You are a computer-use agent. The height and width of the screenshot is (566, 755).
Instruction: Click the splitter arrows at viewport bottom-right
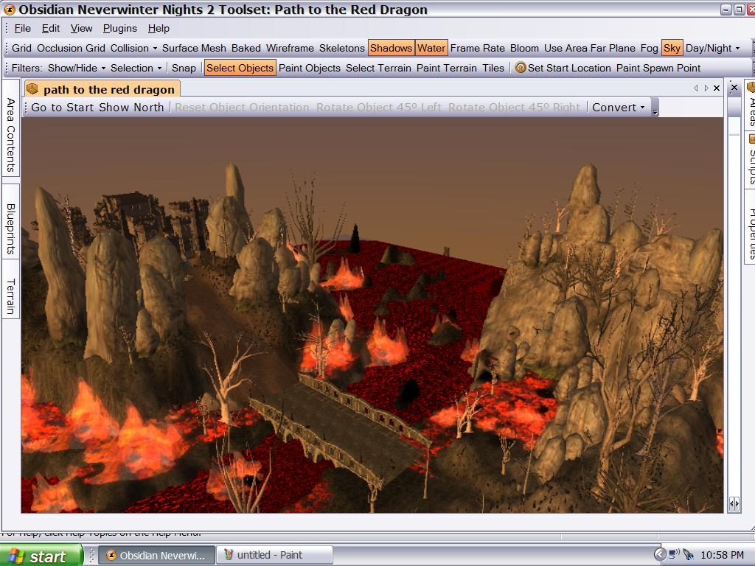[734, 504]
